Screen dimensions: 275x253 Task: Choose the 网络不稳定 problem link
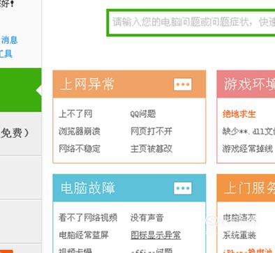(x=80, y=148)
